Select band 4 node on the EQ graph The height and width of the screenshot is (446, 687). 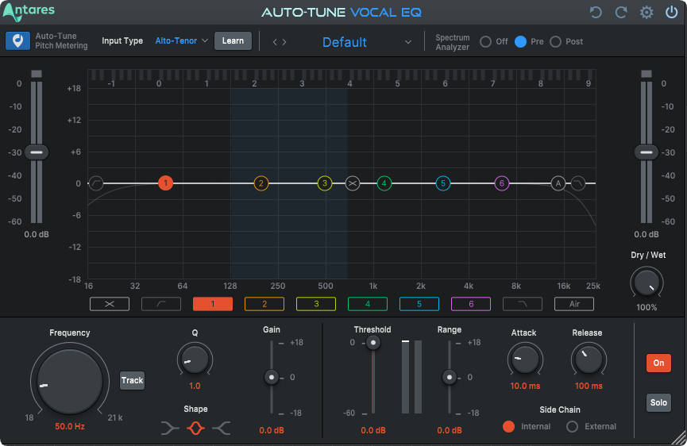pyautogui.click(x=384, y=183)
